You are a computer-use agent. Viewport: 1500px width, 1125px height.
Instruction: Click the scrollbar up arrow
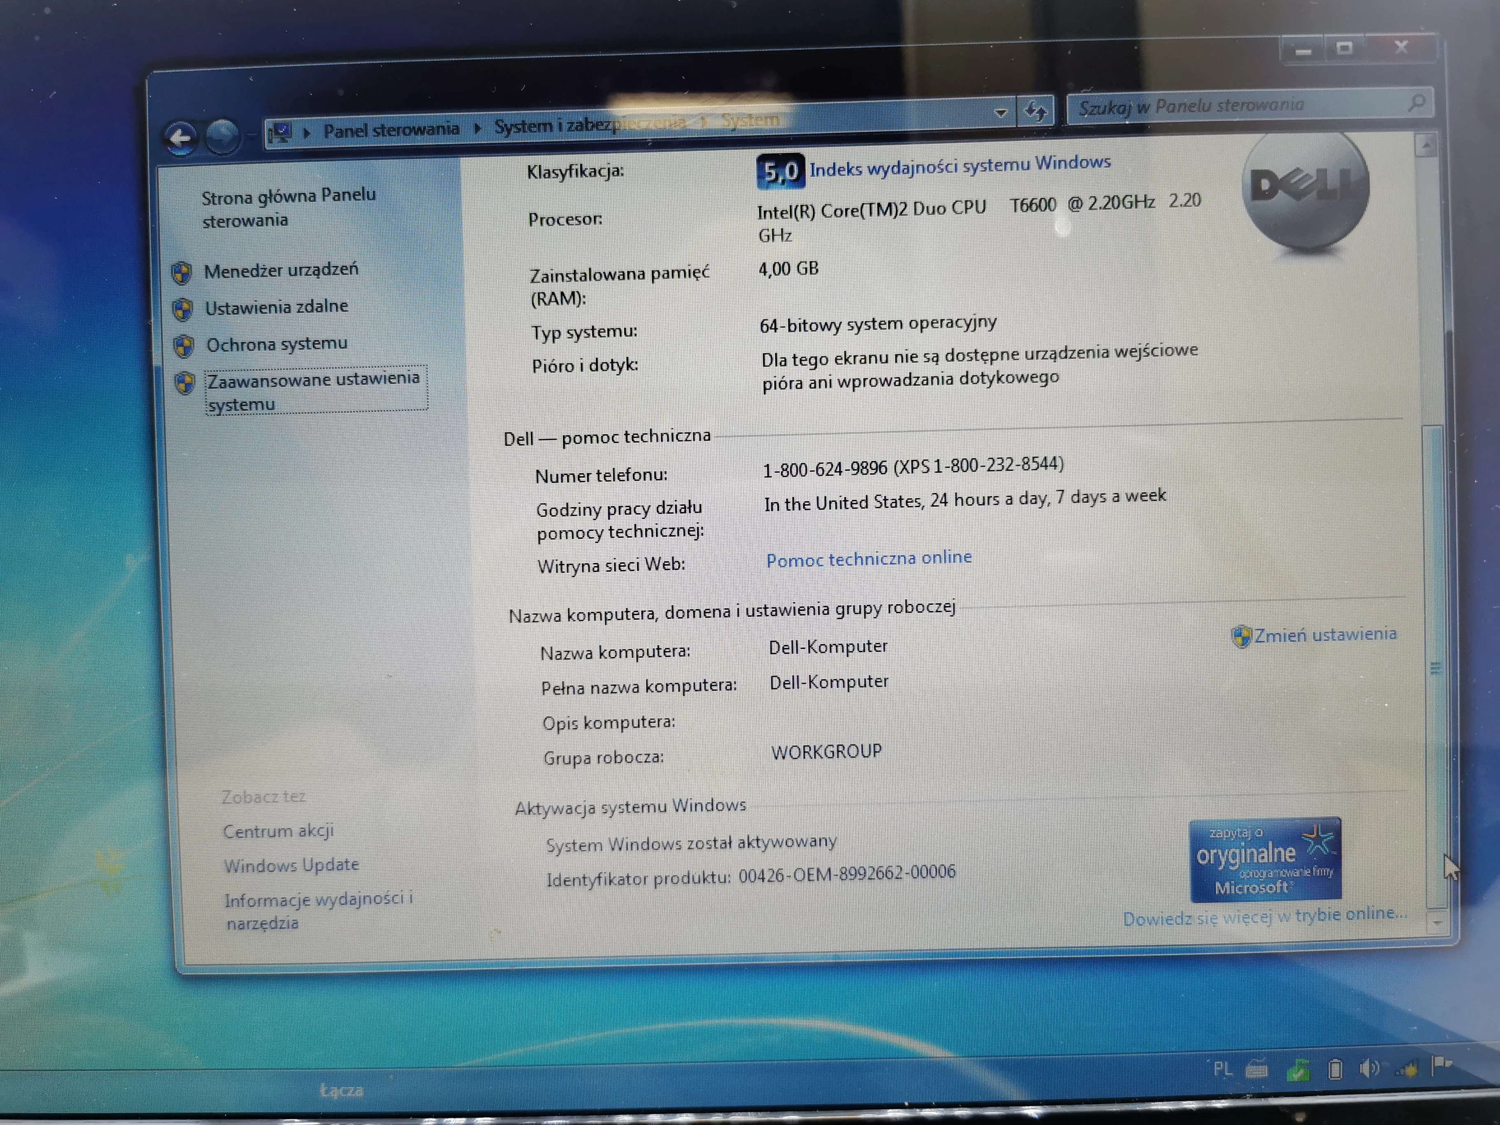click(x=1426, y=145)
